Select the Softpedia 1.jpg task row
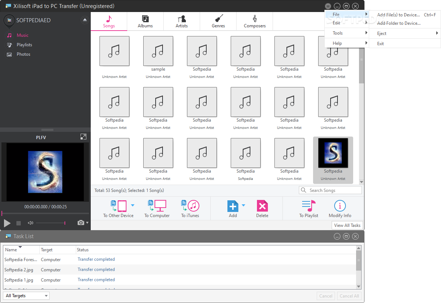441x303 pixels. click(x=180, y=280)
